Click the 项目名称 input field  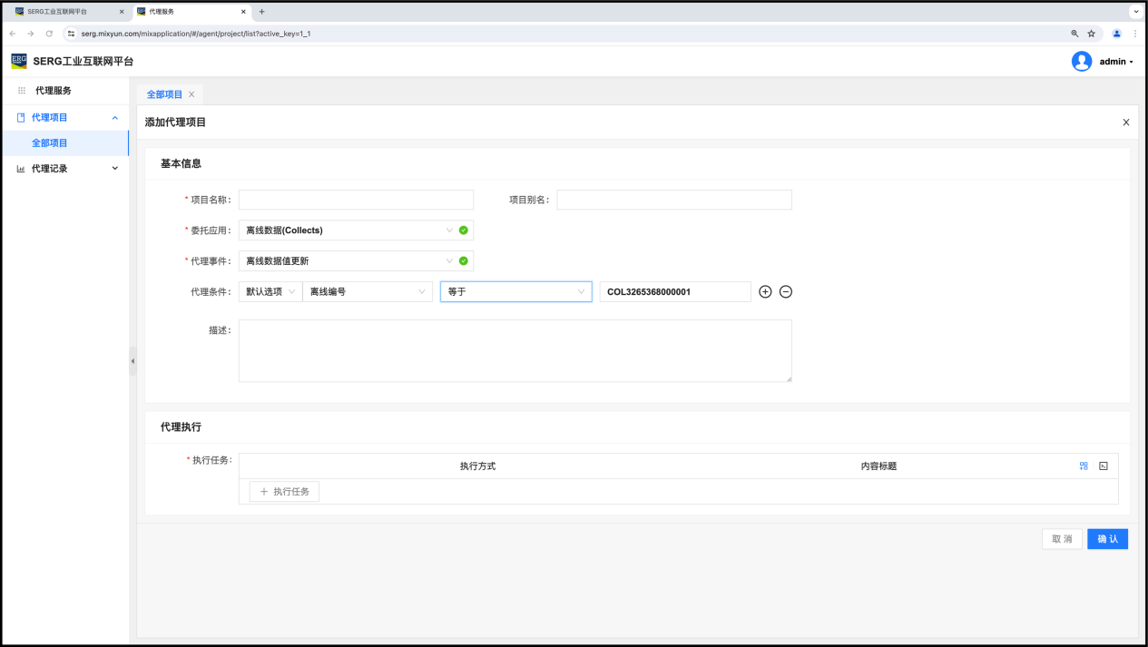click(356, 200)
